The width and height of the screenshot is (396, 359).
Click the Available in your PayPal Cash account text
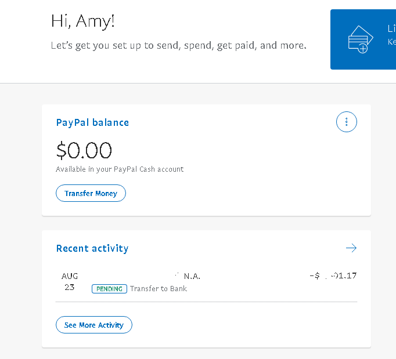pos(120,169)
